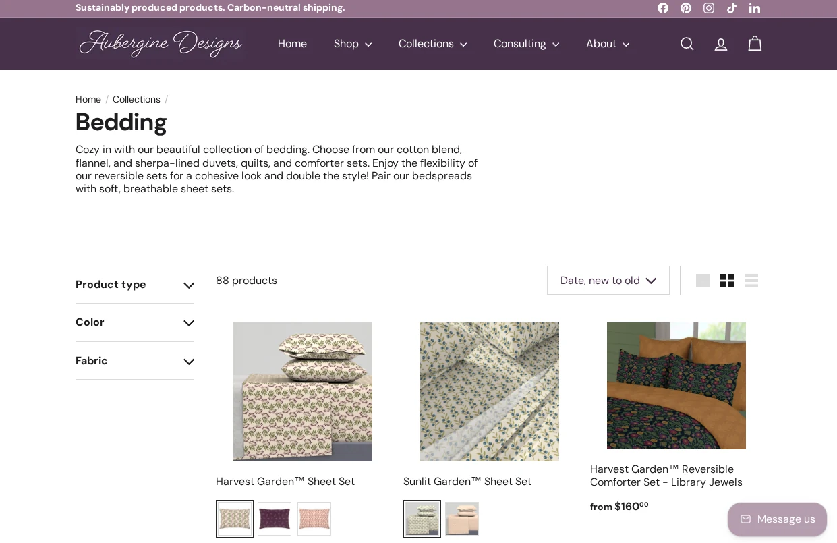Click the Aubergine Designs logo
The height and width of the screenshot is (543, 837).
coord(161,44)
